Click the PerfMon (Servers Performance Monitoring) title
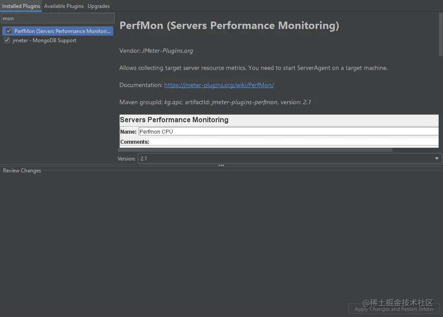Image resolution: width=443 pixels, height=317 pixels. (229, 26)
